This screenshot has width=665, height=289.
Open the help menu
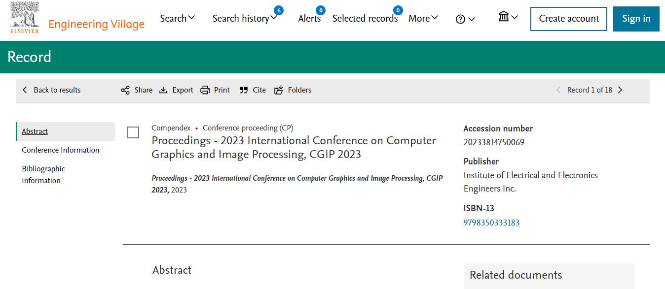[464, 19]
